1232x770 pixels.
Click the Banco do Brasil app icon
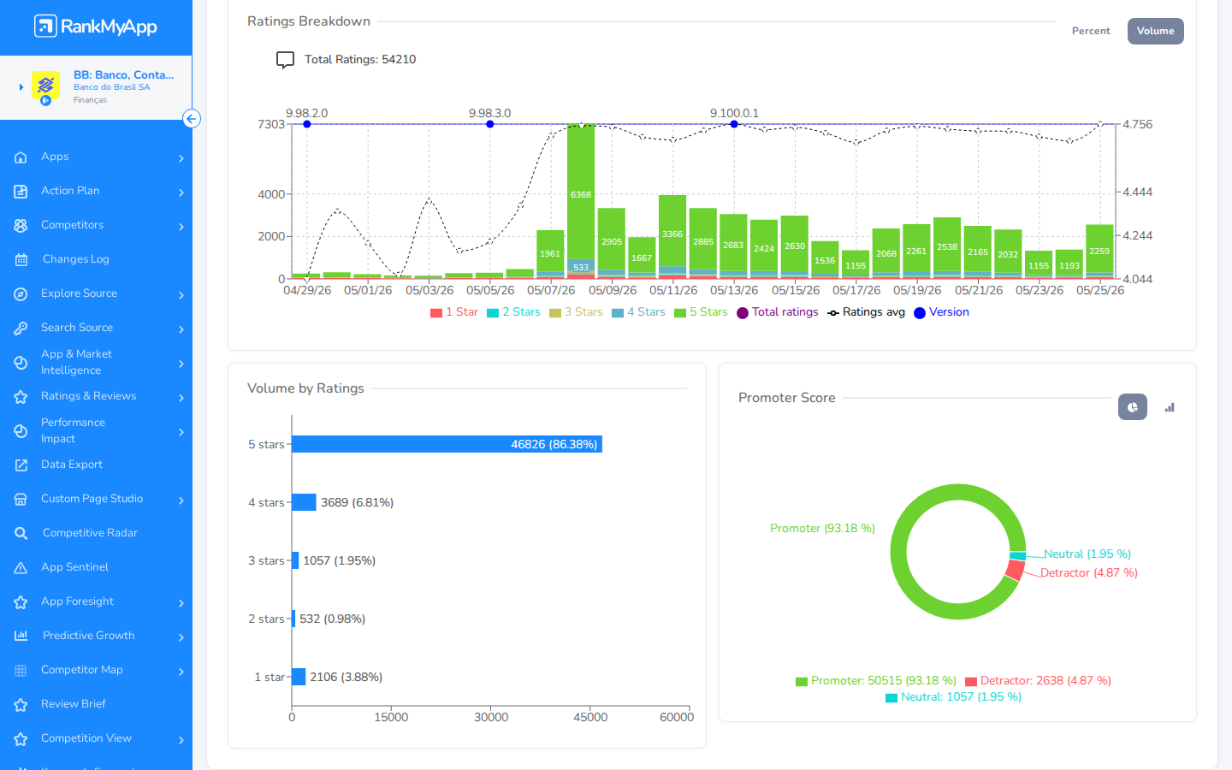[45, 86]
